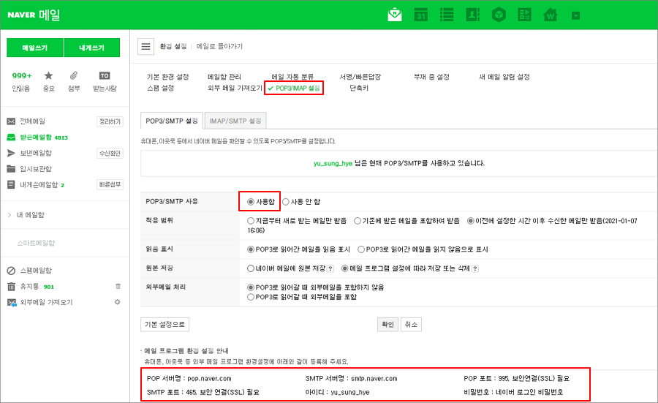Select POP3로 읽어간 메일을 읽지 않음으로 표시

click(x=361, y=249)
